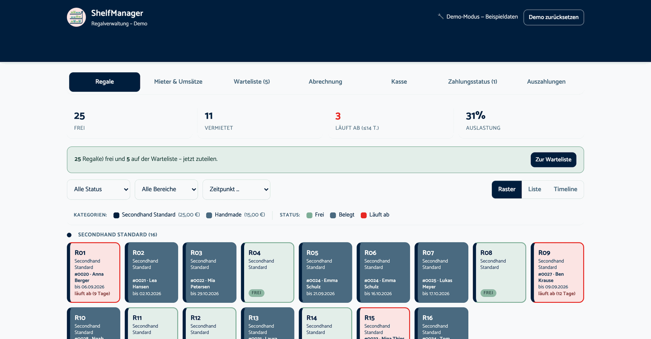Open shelf card R11

[151, 324]
